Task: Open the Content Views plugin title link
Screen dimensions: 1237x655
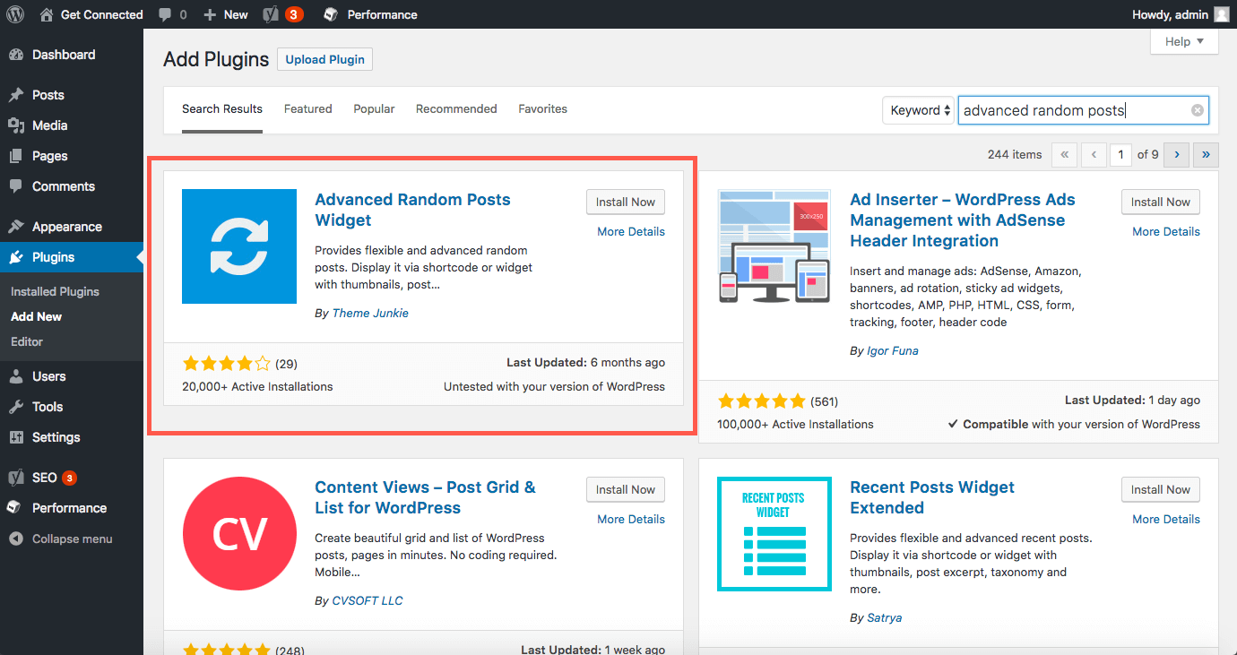Action: coord(425,497)
